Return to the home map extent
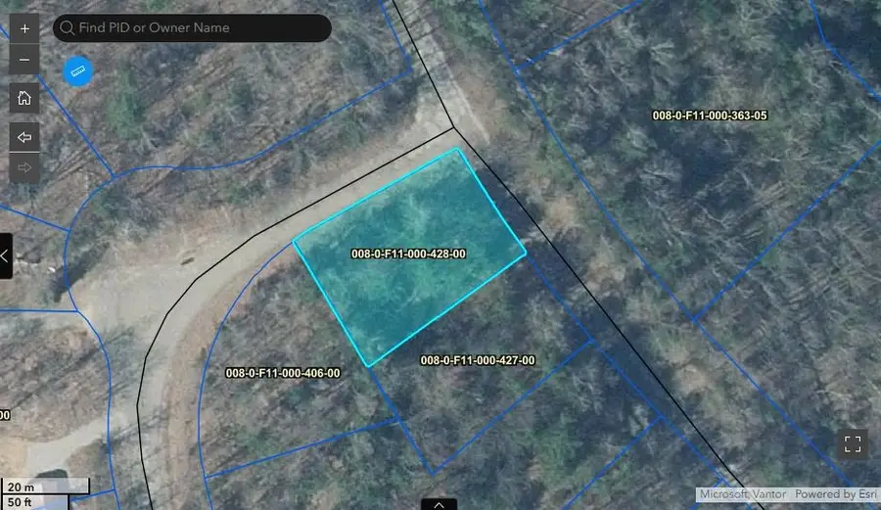Image resolution: width=881 pixels, height=510 pixels. pos(24,98)
